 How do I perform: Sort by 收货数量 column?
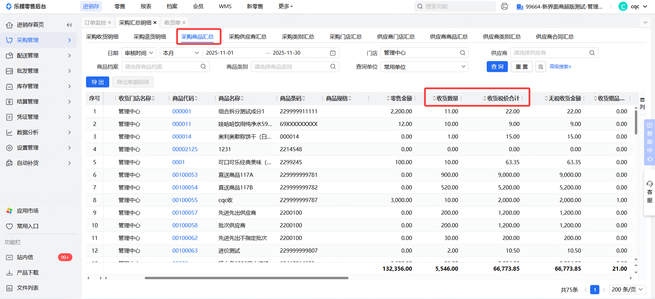click(445, 98)
